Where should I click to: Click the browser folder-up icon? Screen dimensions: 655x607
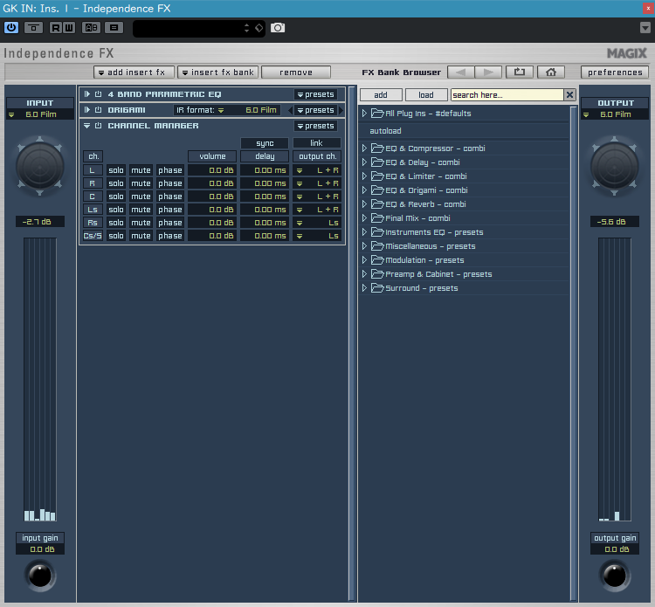point(520,72)
